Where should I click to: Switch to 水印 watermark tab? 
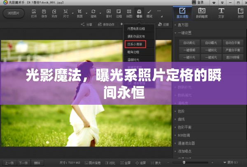(240, 13)
